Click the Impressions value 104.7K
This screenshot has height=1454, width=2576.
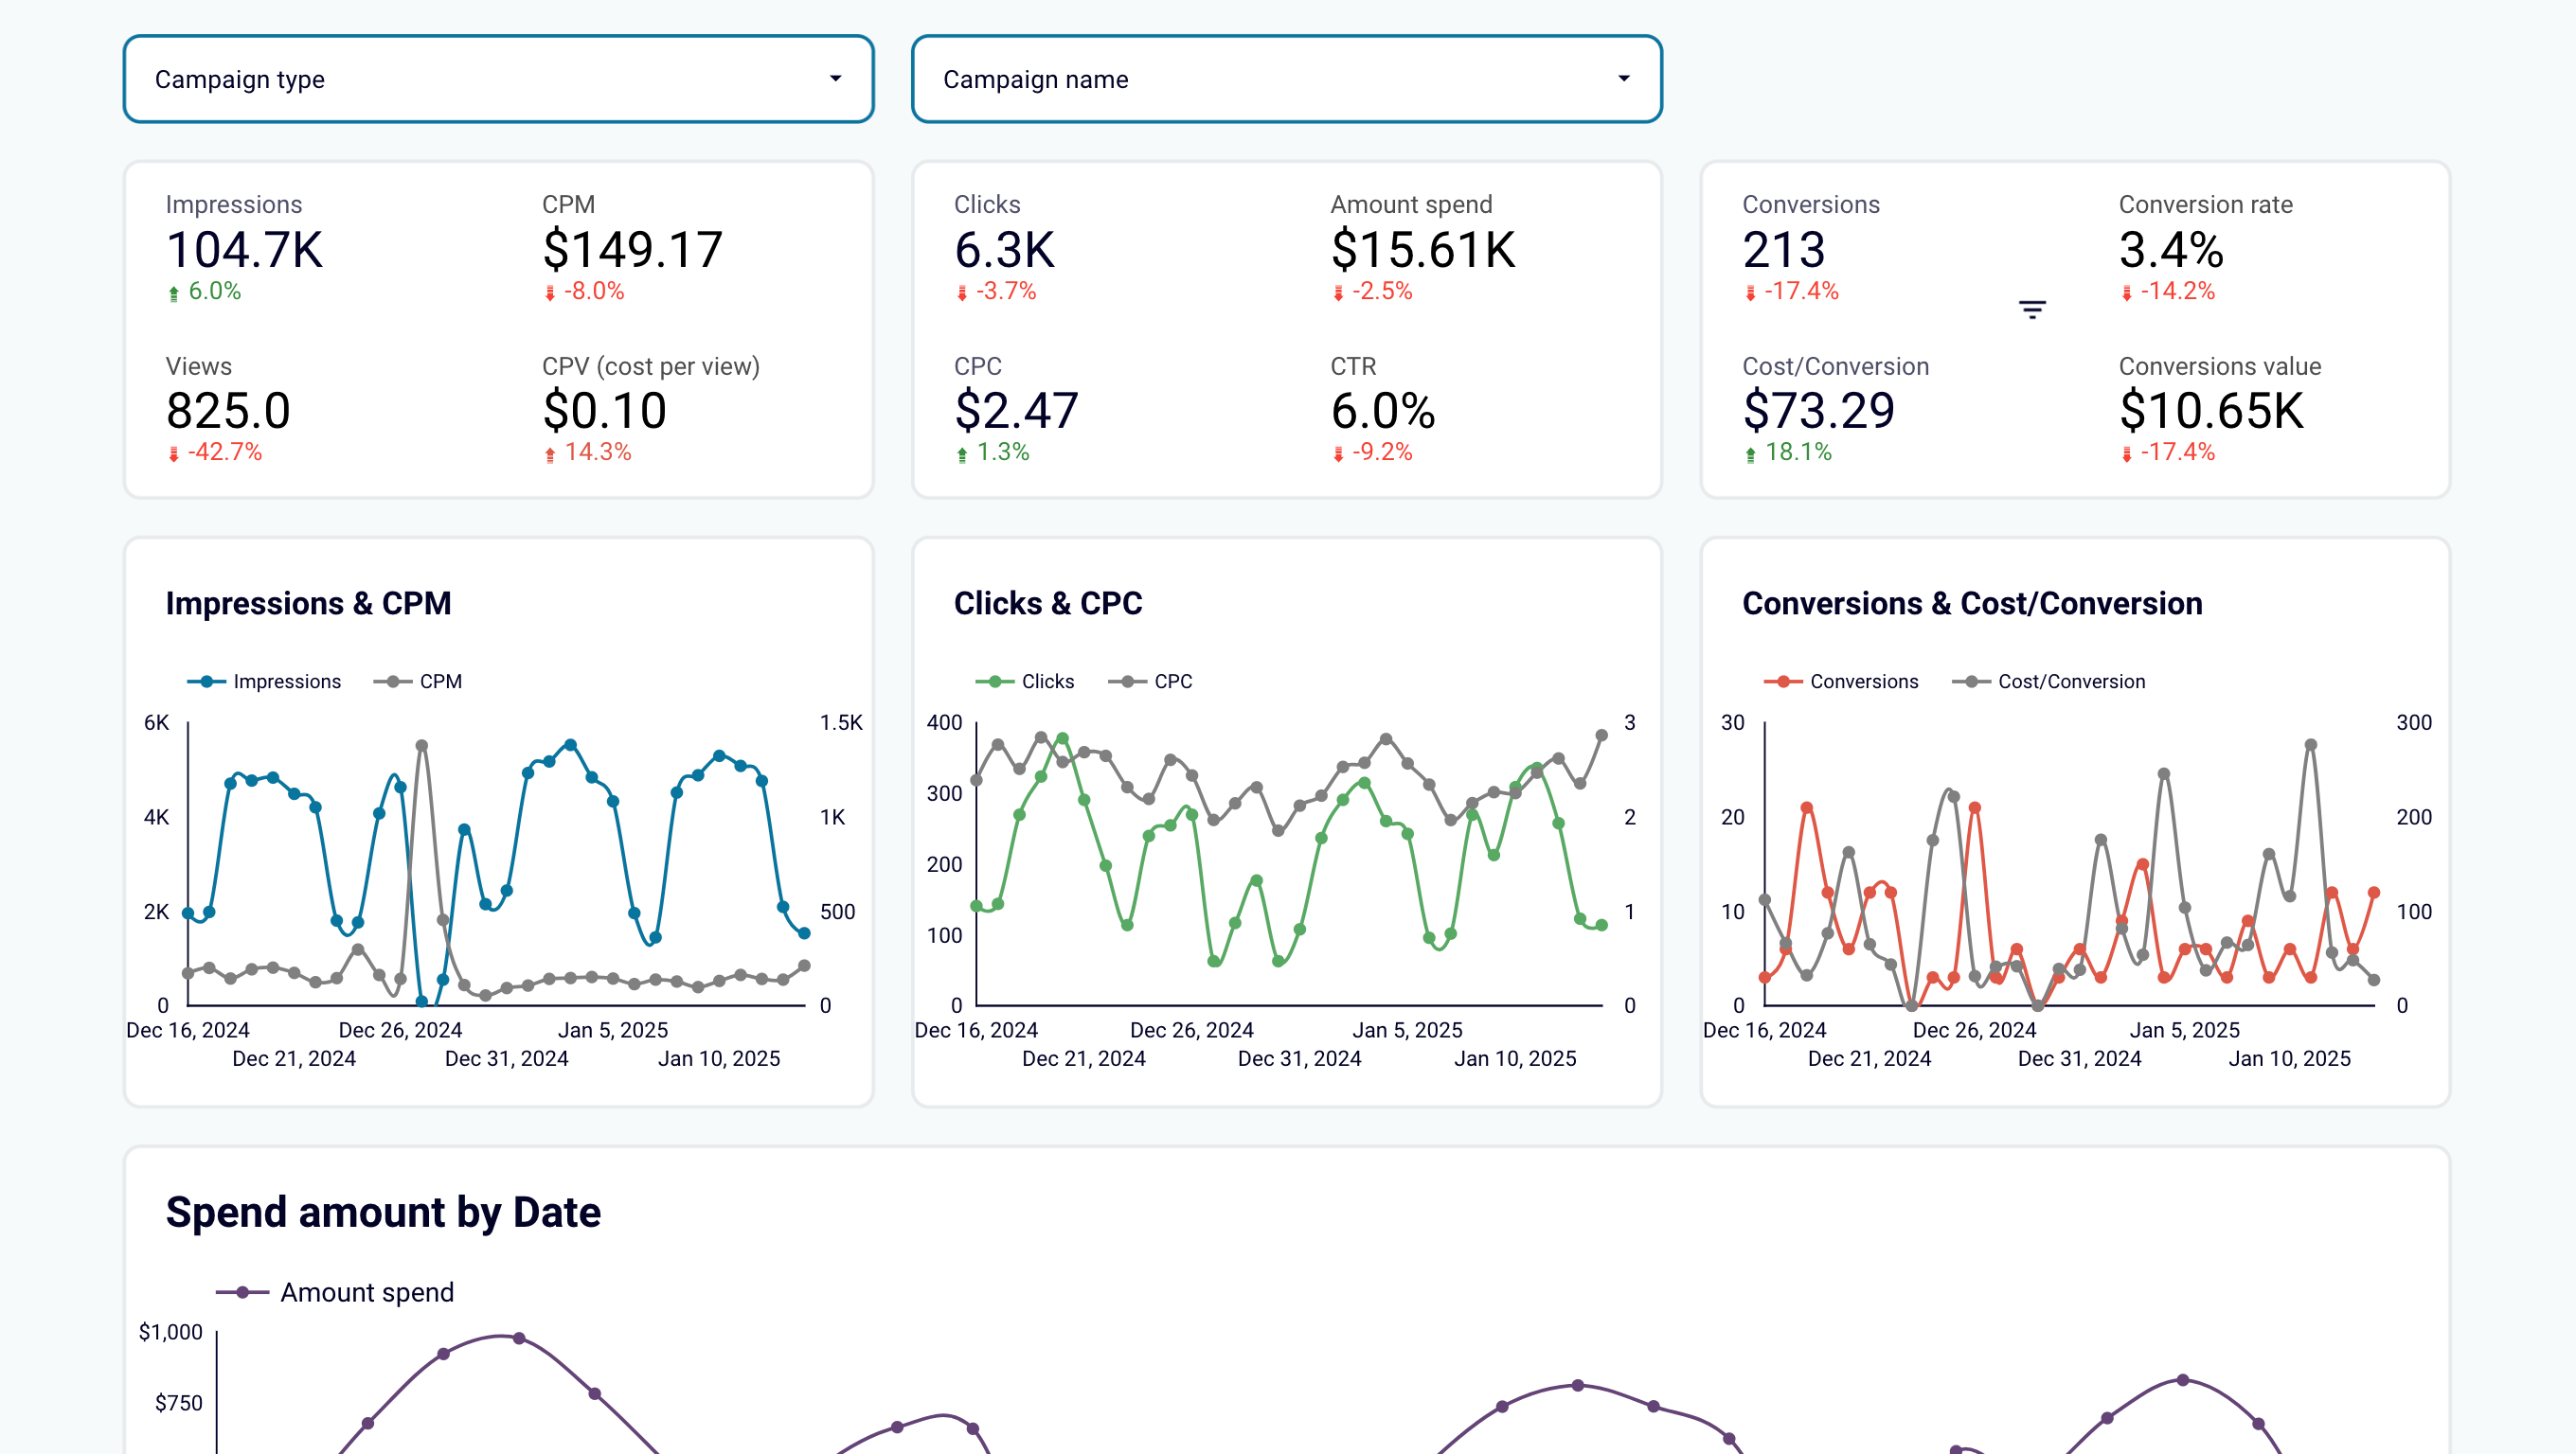[x=245, y=250]
